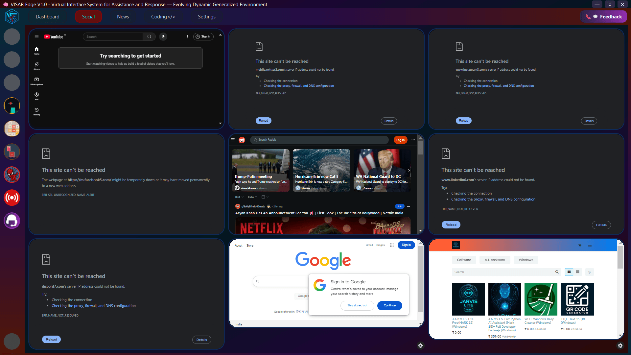Open gear settings icon at bottom-right corner
This screenshot has width=631, height=355.
[x=620, y=345]
